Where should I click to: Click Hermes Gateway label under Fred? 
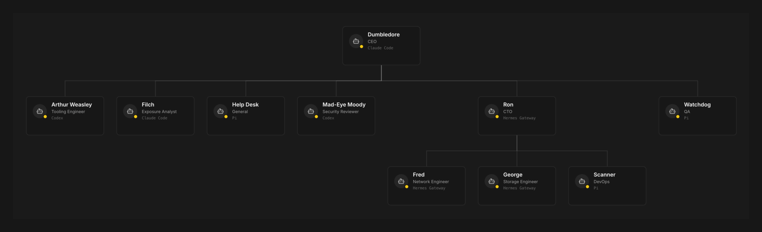click(x=429, y=188)
